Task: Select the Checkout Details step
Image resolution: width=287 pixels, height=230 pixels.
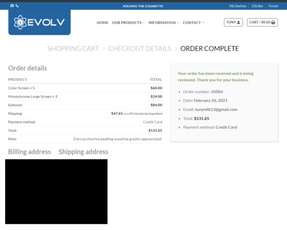Action: click(139, 49)
